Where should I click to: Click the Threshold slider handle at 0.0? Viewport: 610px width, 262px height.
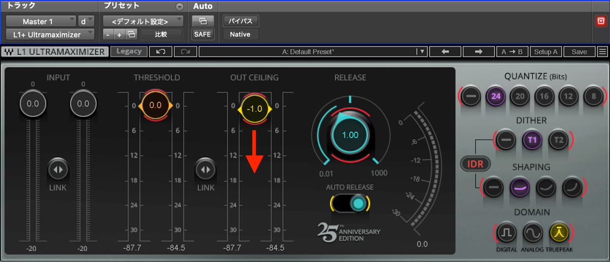tap(156, 106)
